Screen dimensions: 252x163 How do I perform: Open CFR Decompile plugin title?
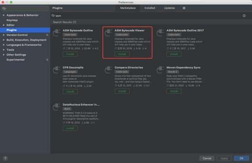tap(73, 67)
